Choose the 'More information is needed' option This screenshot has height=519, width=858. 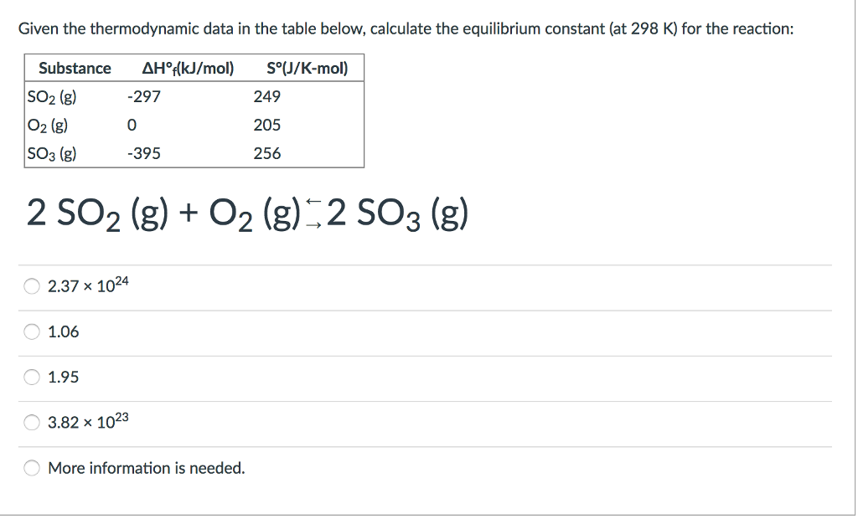31,467
